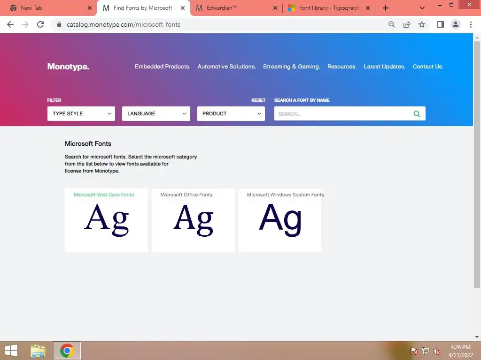
Task: Click the browser forward arrow
Action: point(25,24)
